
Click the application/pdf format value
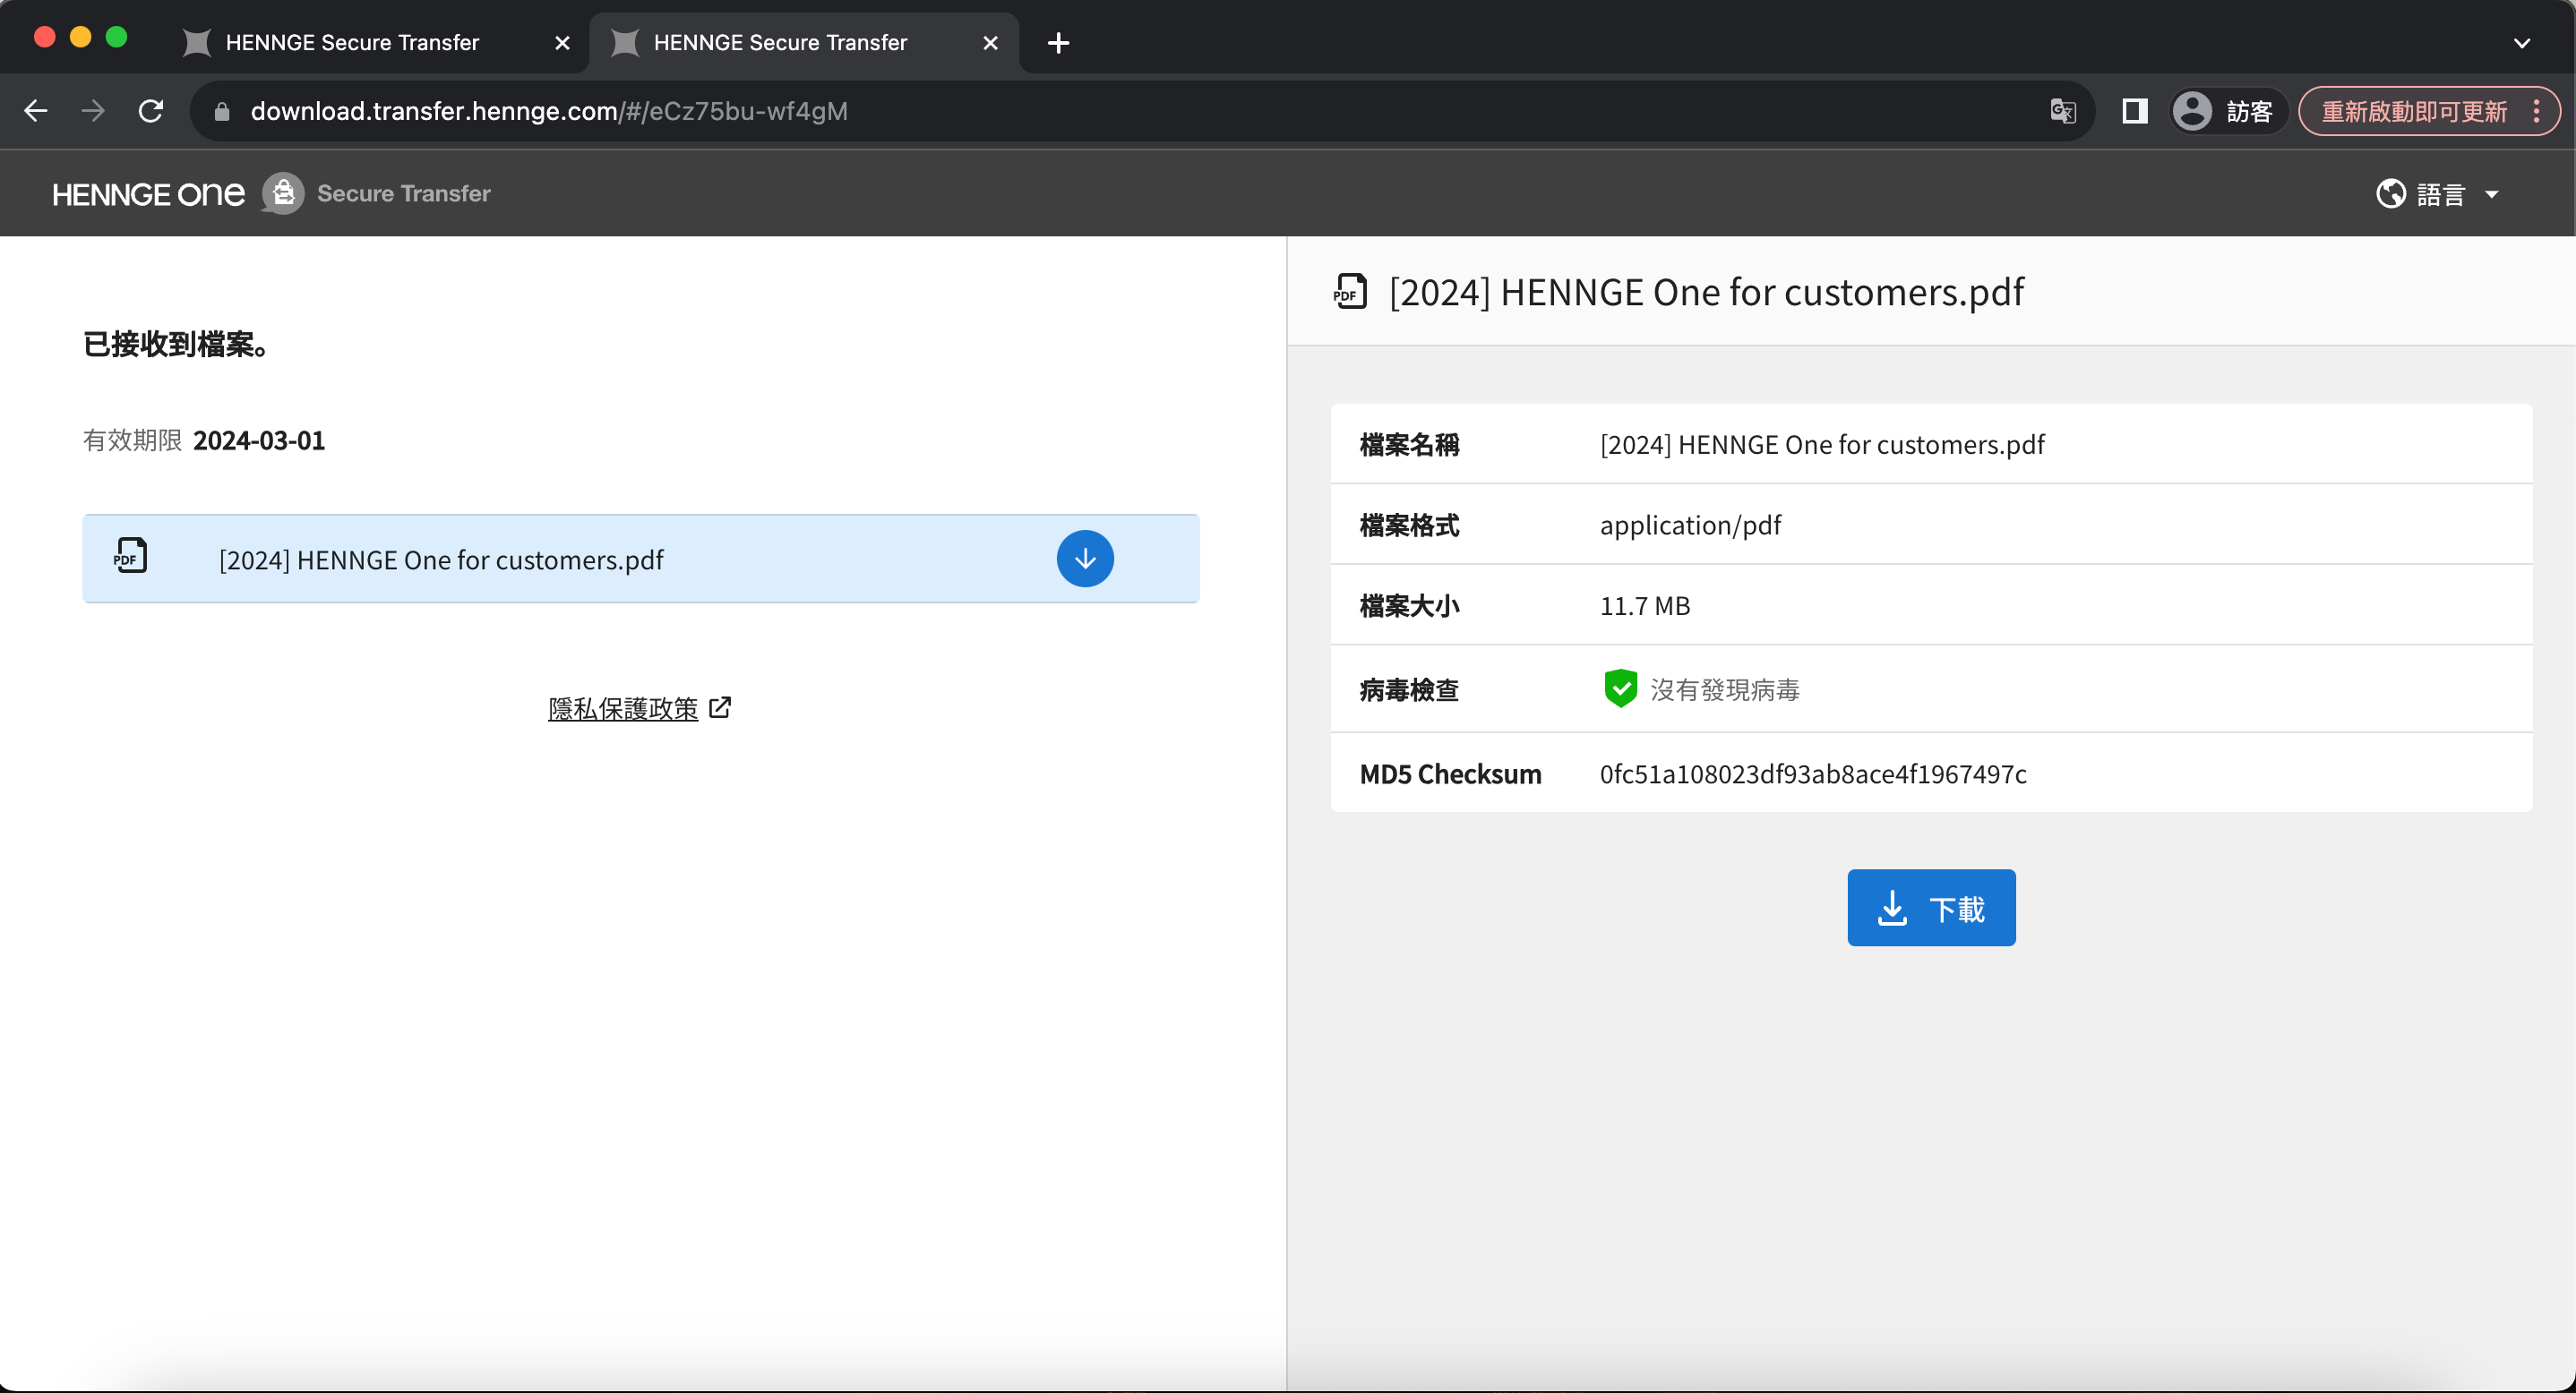click(1690, 525)
